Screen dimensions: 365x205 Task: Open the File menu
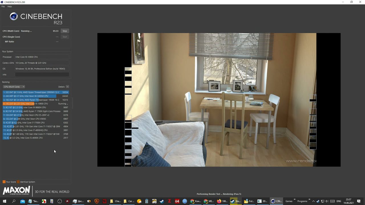pos(3,7)
